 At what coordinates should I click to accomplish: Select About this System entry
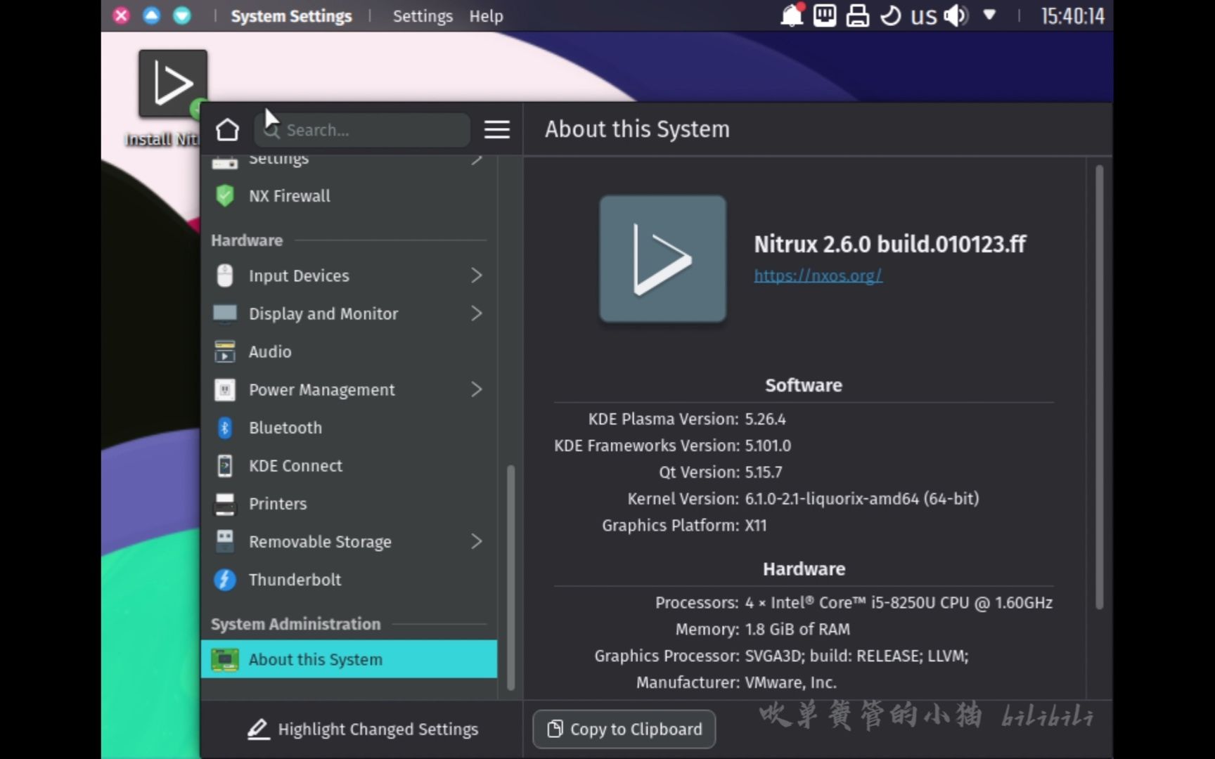349,659
